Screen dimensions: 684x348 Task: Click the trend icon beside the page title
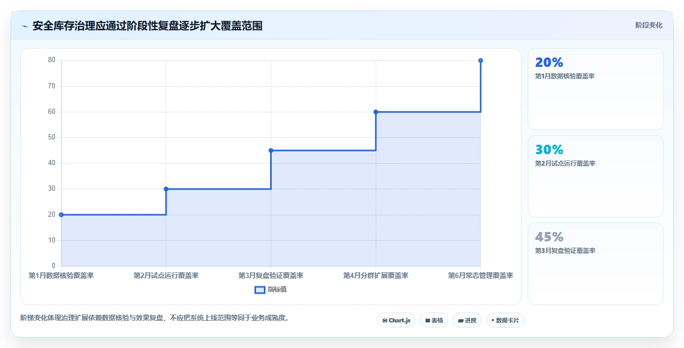tap(25, 26)
